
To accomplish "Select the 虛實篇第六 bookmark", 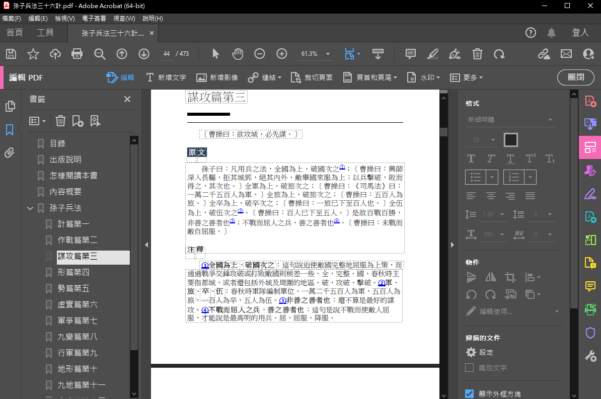I will click(x=78, y=304).
